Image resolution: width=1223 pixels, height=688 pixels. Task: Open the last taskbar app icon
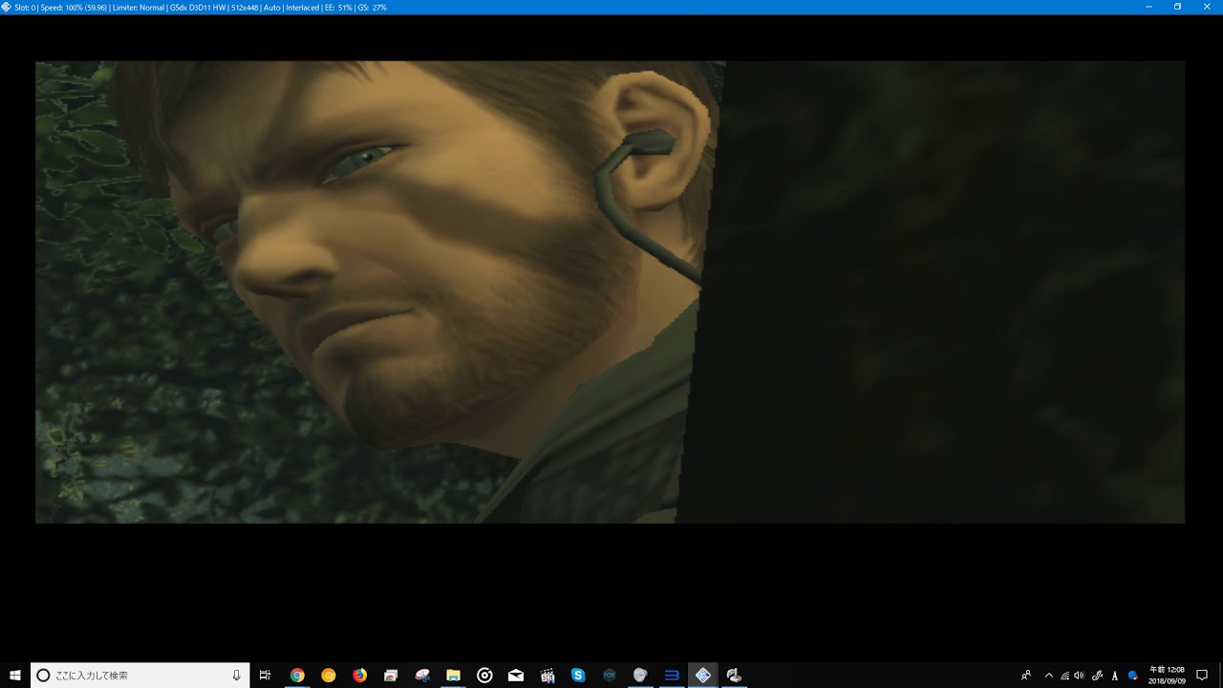tap(734, 676)
